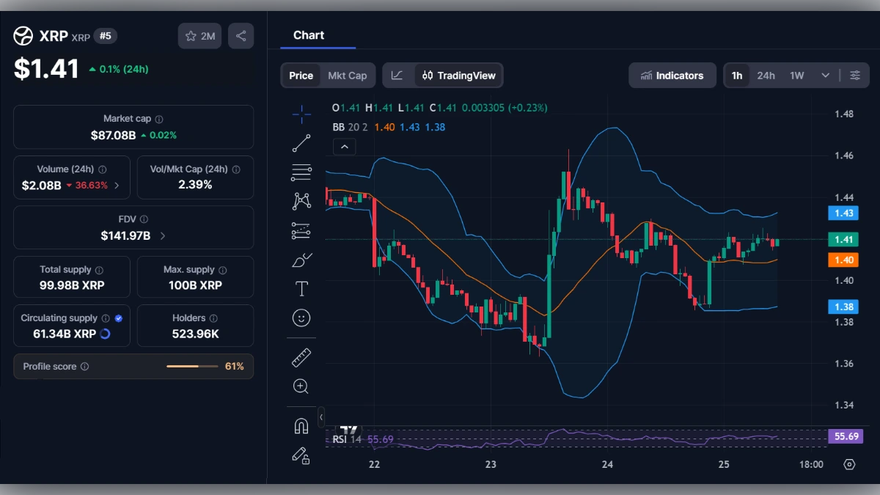Toggle the drawing lock tool

(301, 455)
